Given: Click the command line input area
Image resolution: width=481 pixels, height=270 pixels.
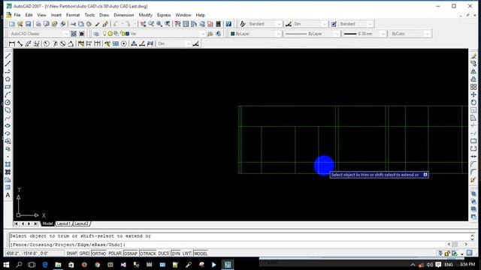Looking at the screenshot, I should [x=227, y=244].
